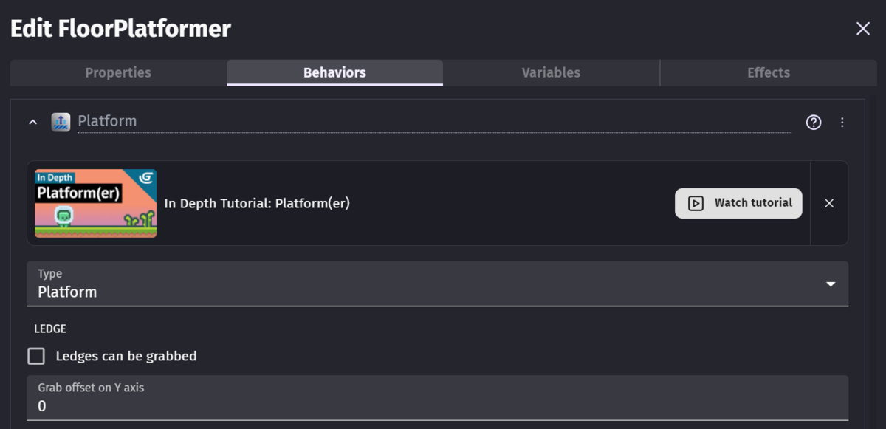Click the Platform behavior icon
This screenshot has width=886, height=429.
click(x=61, y=122)
